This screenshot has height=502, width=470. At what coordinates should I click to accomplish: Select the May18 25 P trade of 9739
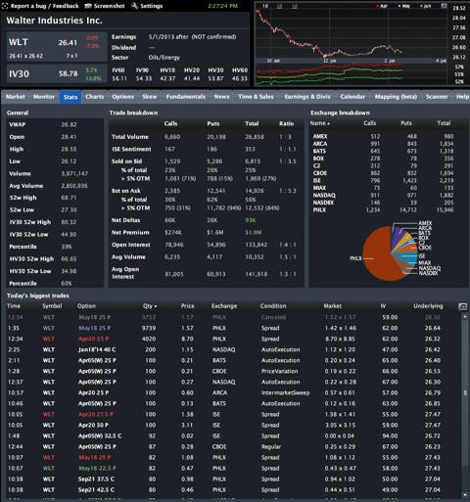tap(232, 328)
